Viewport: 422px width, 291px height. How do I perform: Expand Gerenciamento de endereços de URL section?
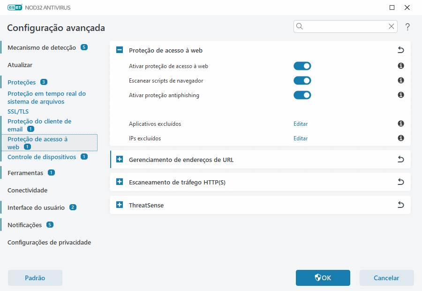119,159
